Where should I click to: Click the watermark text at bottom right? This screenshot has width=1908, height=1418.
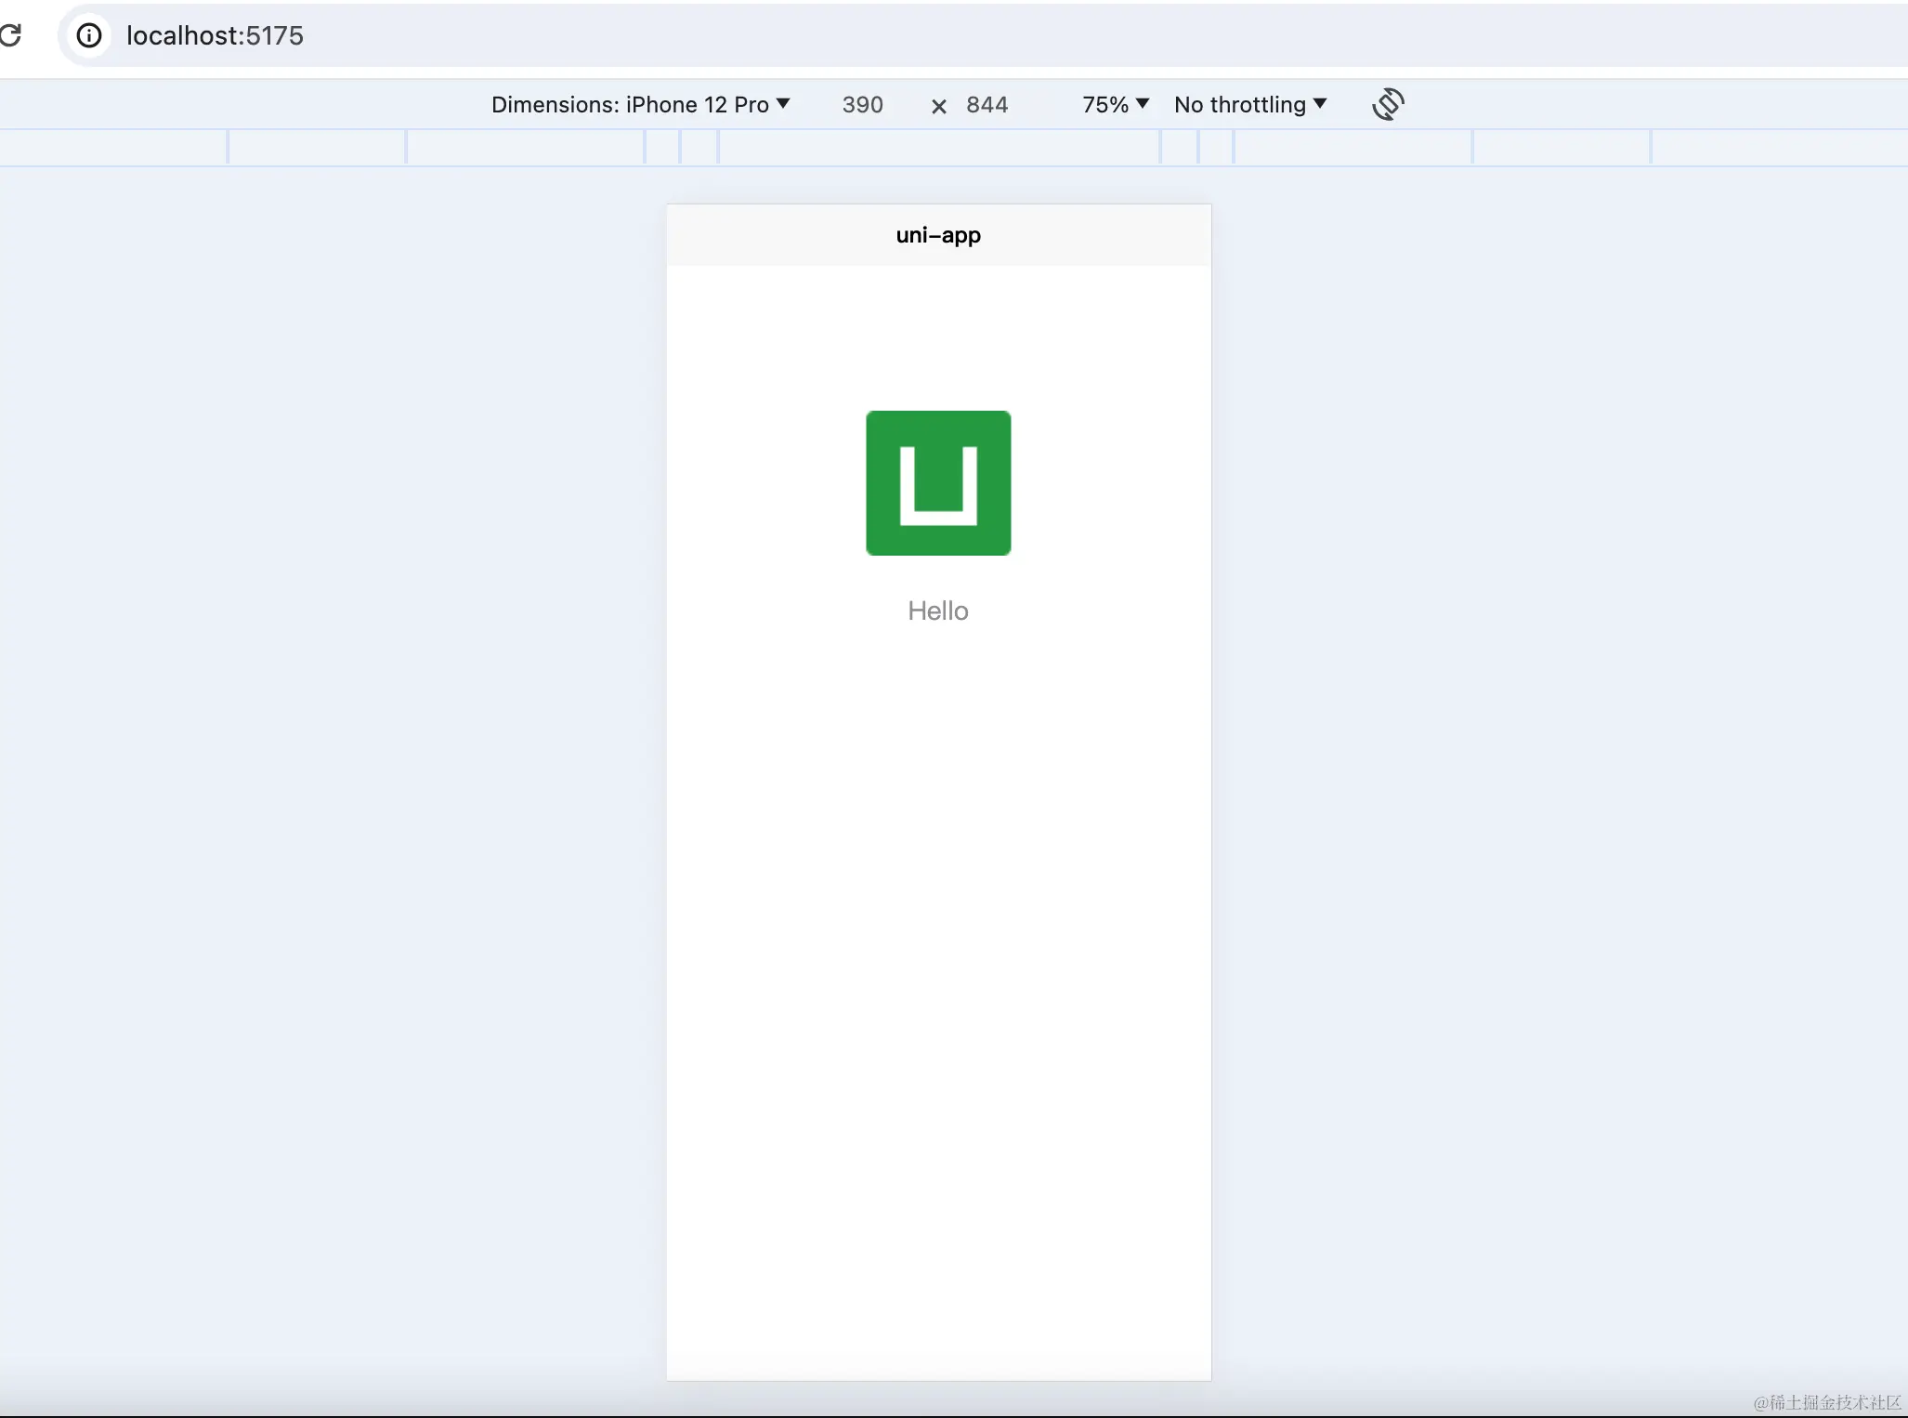[x=1826, y=1401]
